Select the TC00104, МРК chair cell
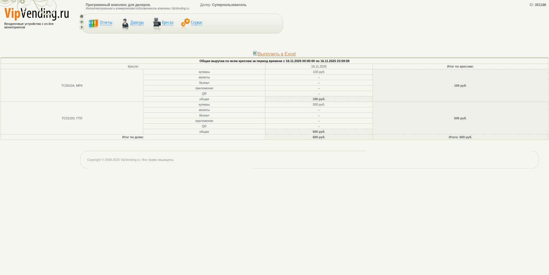549x275 pixels. [72, 86]
